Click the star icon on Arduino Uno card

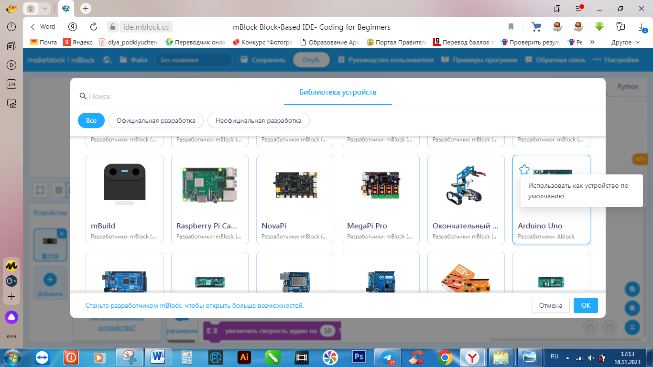click(524, 169)
